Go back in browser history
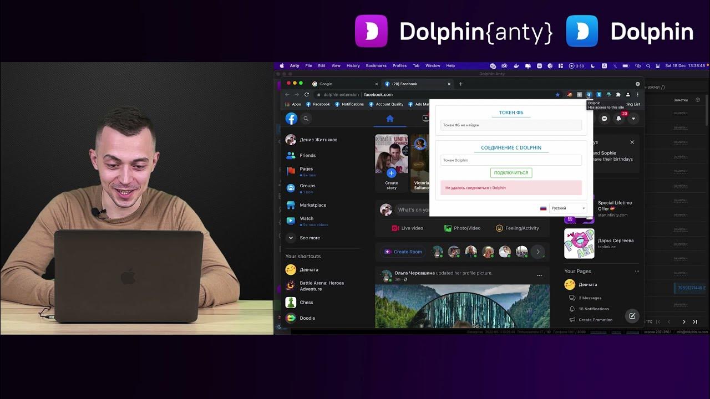This screenshot has height=399, width=710. [x=287, y=95]
